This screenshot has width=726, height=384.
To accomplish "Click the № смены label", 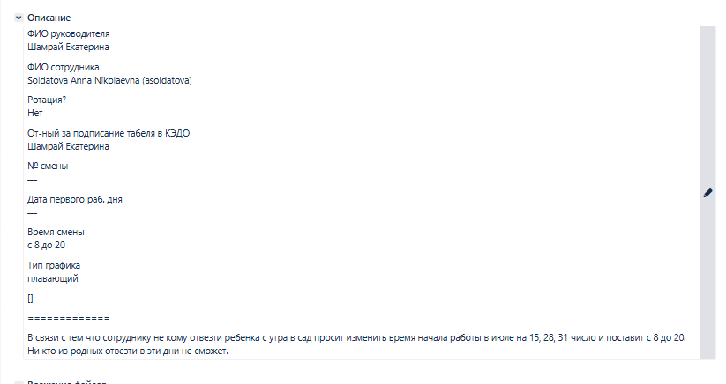I will click(x=48, y=166).
